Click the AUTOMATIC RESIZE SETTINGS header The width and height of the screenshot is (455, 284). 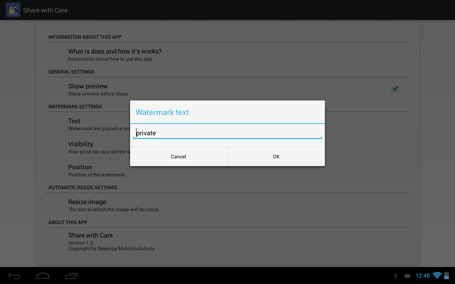coord(83,187)
